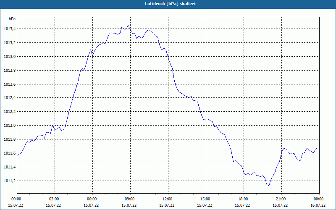This screenshot has height=210, width=336.
Task: Click the 09:00 x-axis label
Action: 129,199
